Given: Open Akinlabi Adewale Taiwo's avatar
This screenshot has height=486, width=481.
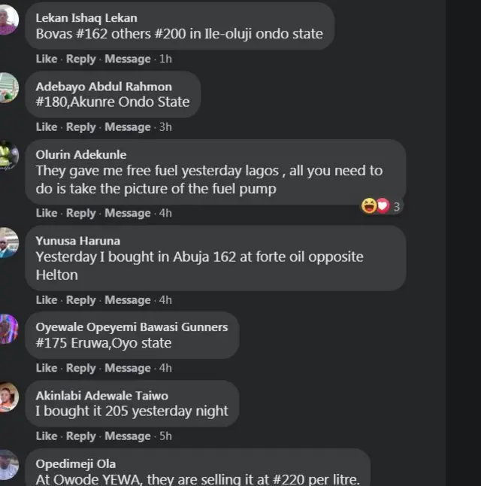Looking at the screenshot, I should pos(7,397).
